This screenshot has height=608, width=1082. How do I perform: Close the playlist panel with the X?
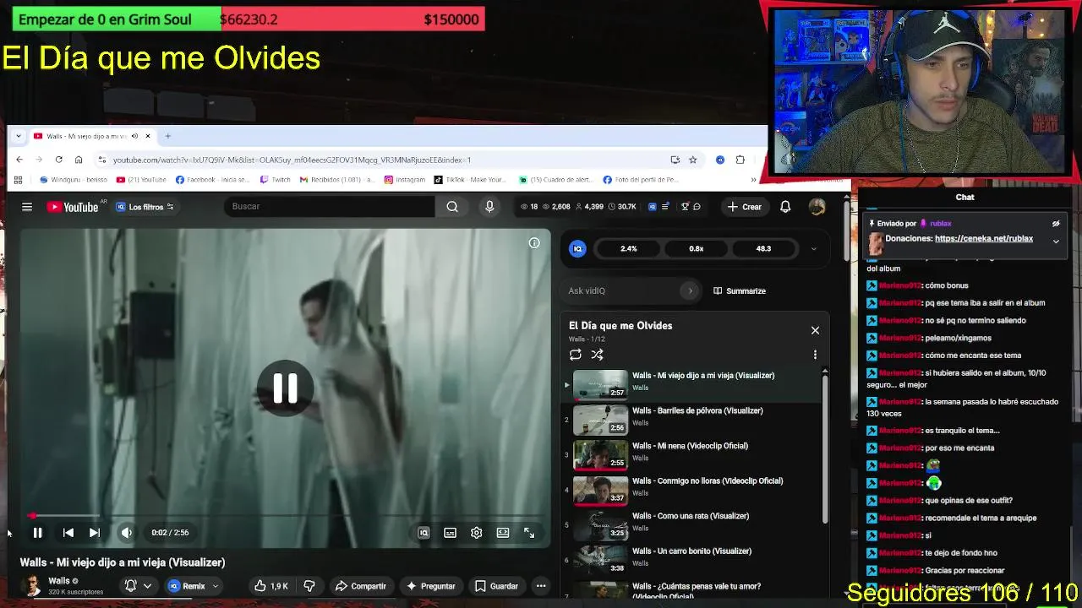(x=815, y=330)
